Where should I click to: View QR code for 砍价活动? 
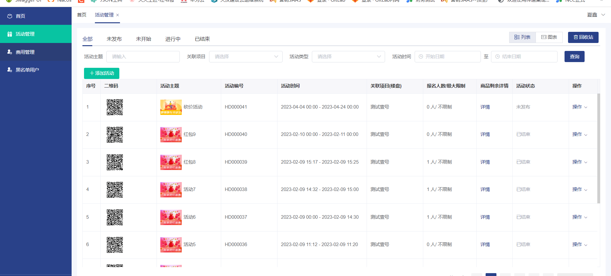[115, 107]
